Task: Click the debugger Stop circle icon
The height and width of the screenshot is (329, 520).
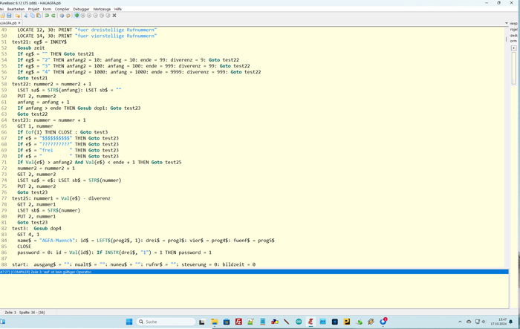Action: (x=83, y=16)
